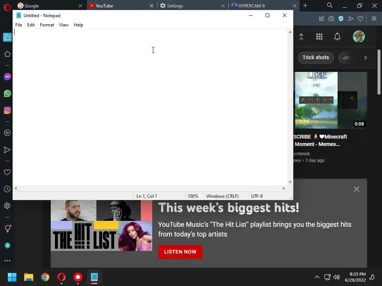Screen dimensions: 382x286
Task: Click 'UTF-8' encoding status text
Action: click(x=257, y=196)
